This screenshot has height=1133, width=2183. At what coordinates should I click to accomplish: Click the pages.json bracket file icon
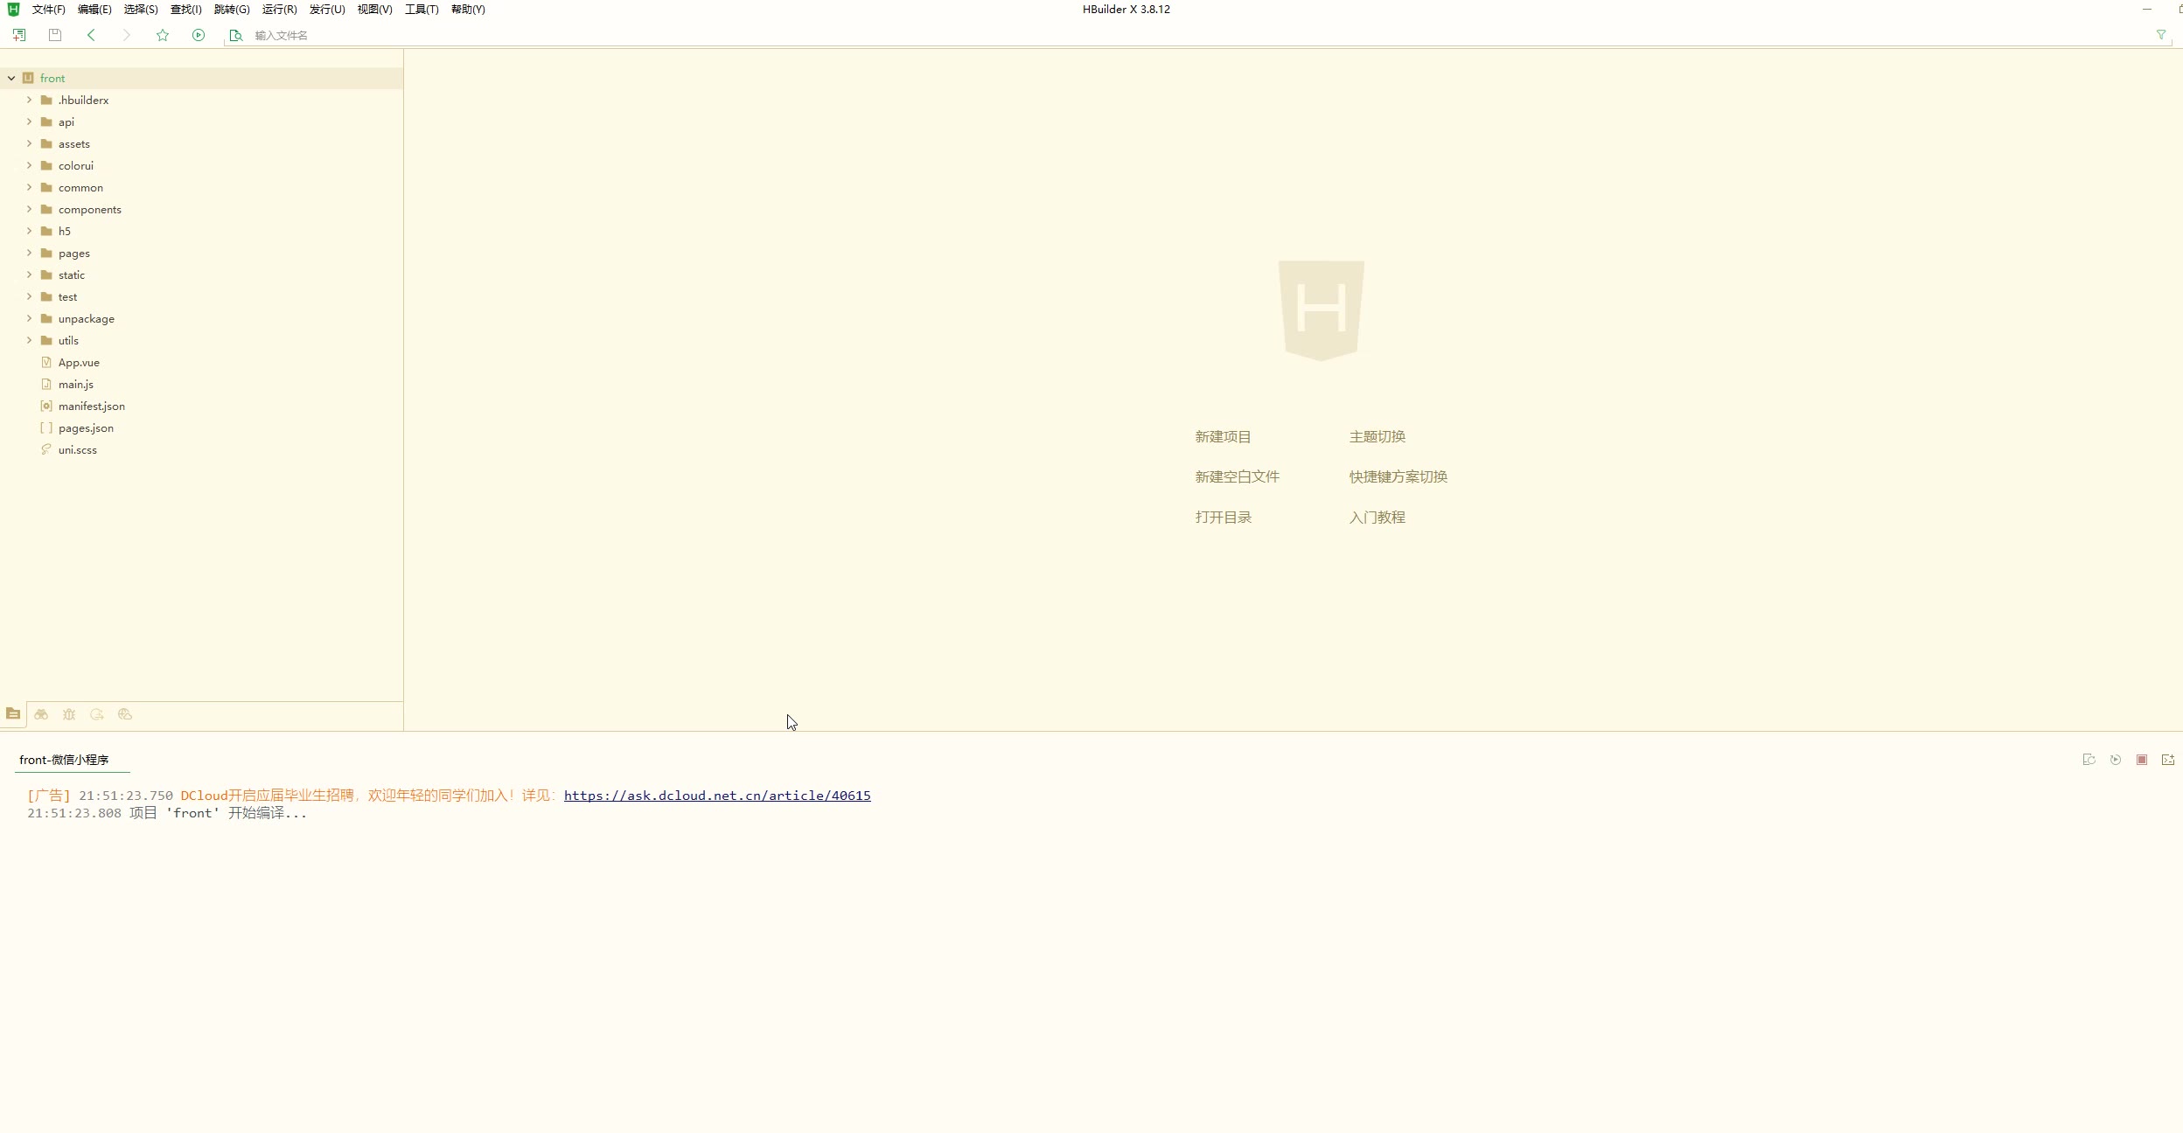pyautogui.click(x=46, y=427)
